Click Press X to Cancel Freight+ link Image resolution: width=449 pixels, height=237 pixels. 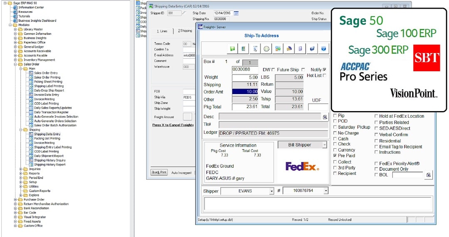tap(173, 125)
